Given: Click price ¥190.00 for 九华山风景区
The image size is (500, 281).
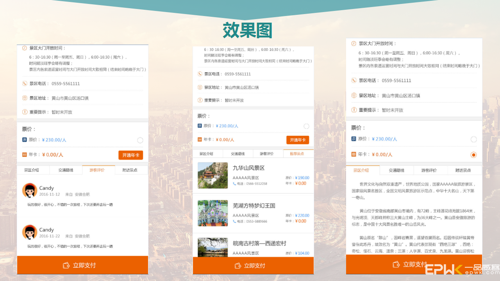Looking at the screenshot, I should (x=302, y=178).
